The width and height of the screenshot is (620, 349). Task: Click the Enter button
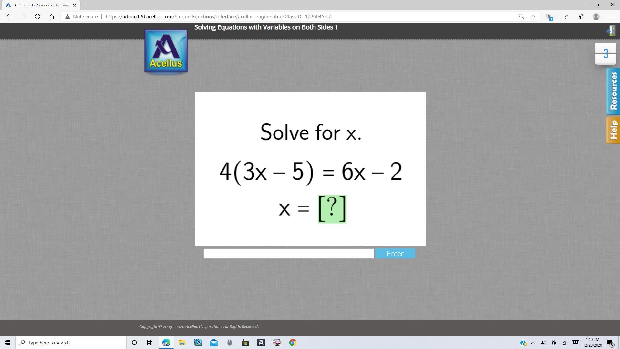pyautogui.click(x=395, y=253)
